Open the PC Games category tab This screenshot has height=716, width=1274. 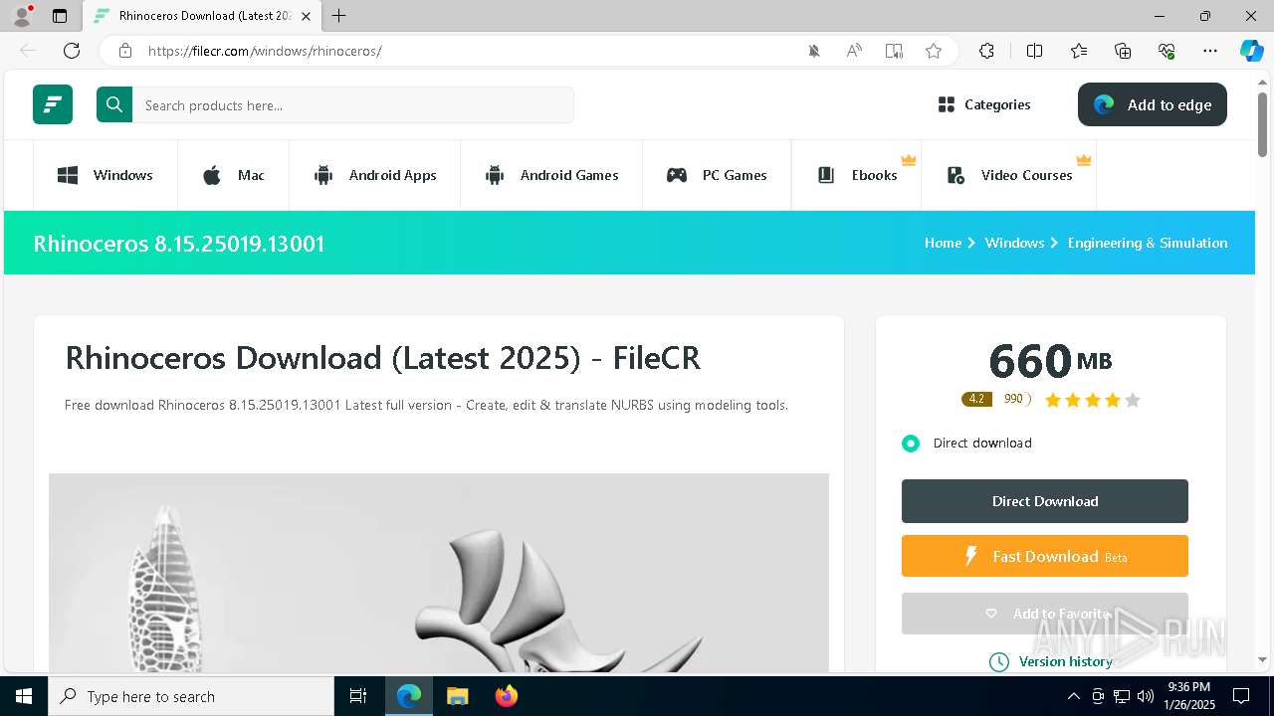point(717,175)
